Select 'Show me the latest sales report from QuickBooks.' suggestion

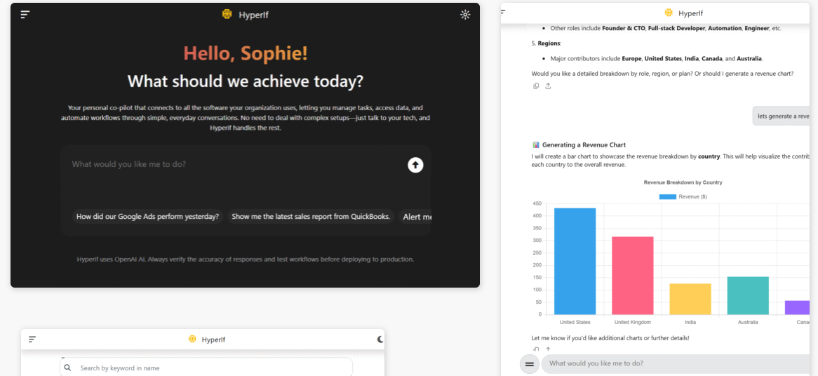click(311, 217)
